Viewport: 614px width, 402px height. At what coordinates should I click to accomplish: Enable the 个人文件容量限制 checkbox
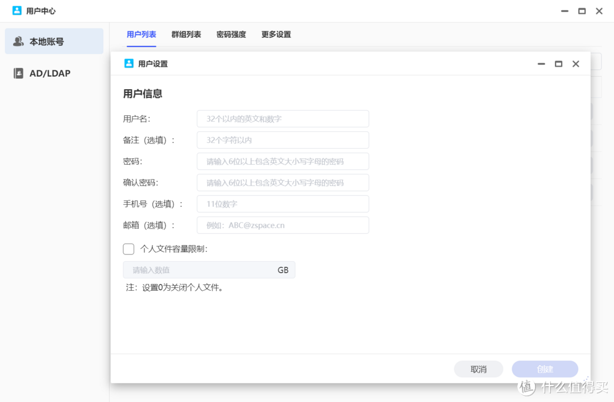128,249
